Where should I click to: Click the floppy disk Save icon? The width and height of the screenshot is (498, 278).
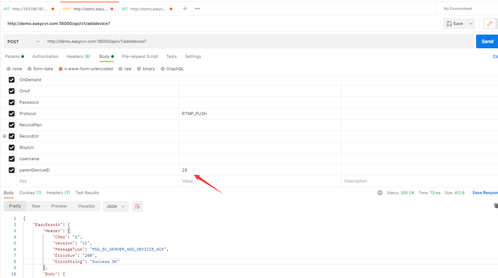point(449,24)
